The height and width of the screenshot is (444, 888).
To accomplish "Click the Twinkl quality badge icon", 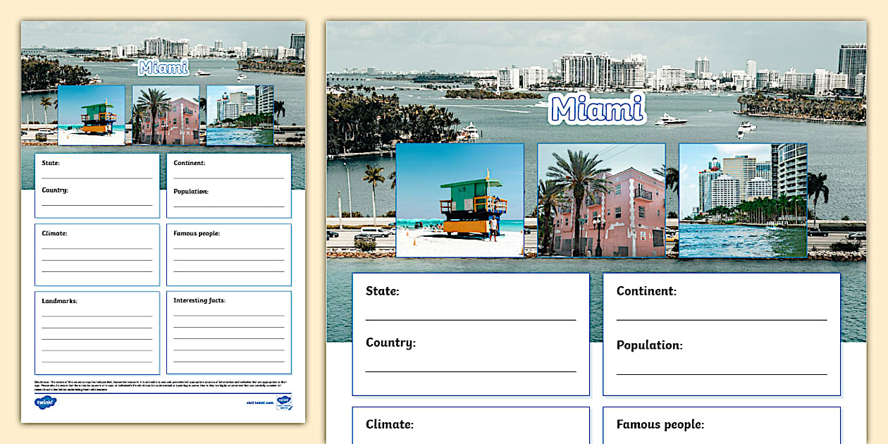I will [x=284, y=402].
